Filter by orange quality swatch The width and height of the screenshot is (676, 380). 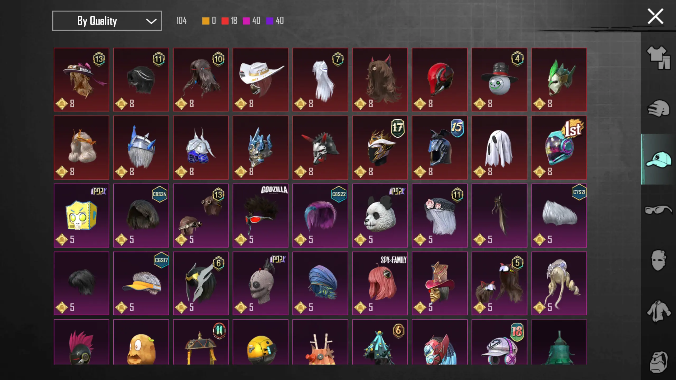point(206,21)
